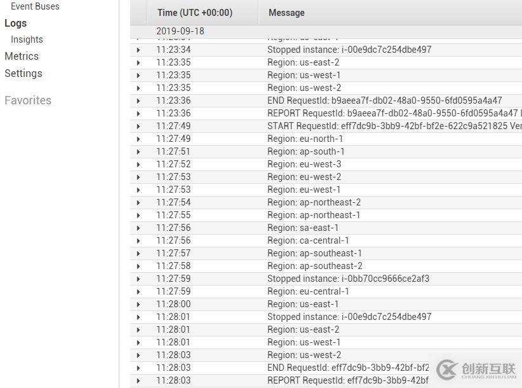Click the timestamp 11:27:57
The image size is (522, 388).
[x=173, y=253]
